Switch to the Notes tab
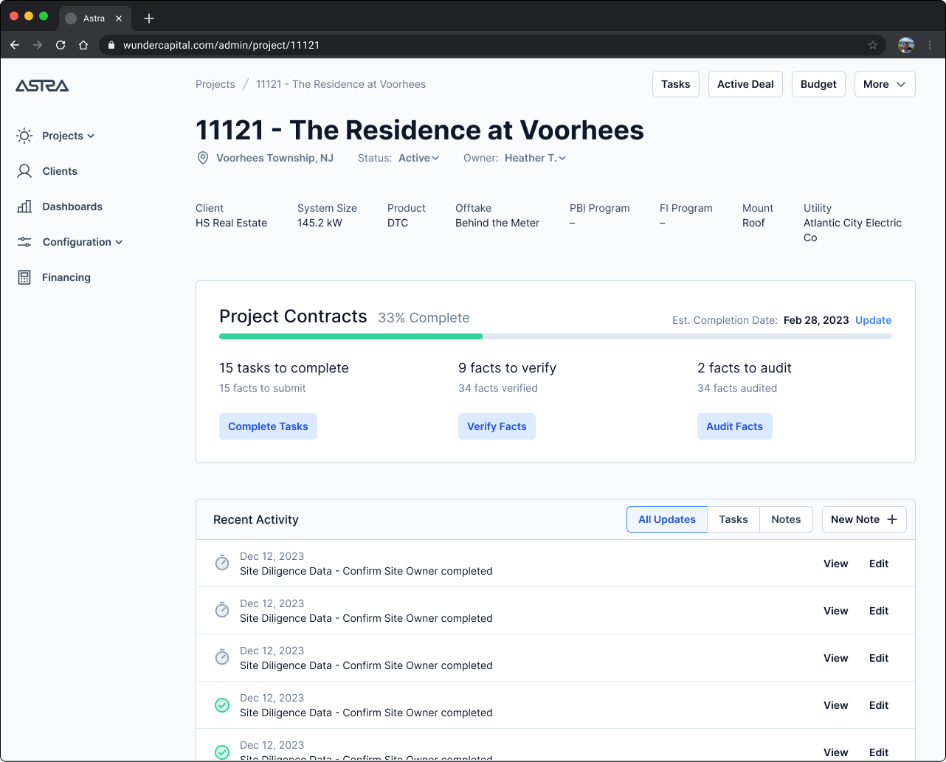This screenshot has width=946, height=762. point(786,519)
